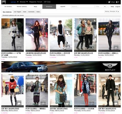Open the No.4 couple photo thumbnail
Screen dimensions: 122x114
[x=85, y=35]
